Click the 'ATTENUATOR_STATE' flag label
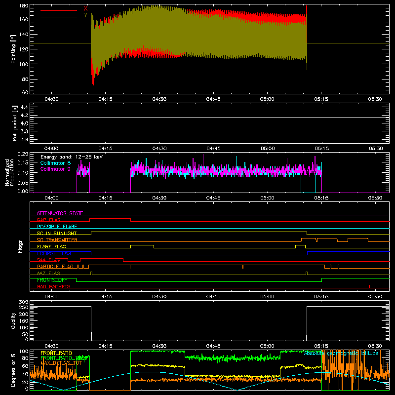The height and width of the screenshot is (395, 395). (x=60, y=213)
